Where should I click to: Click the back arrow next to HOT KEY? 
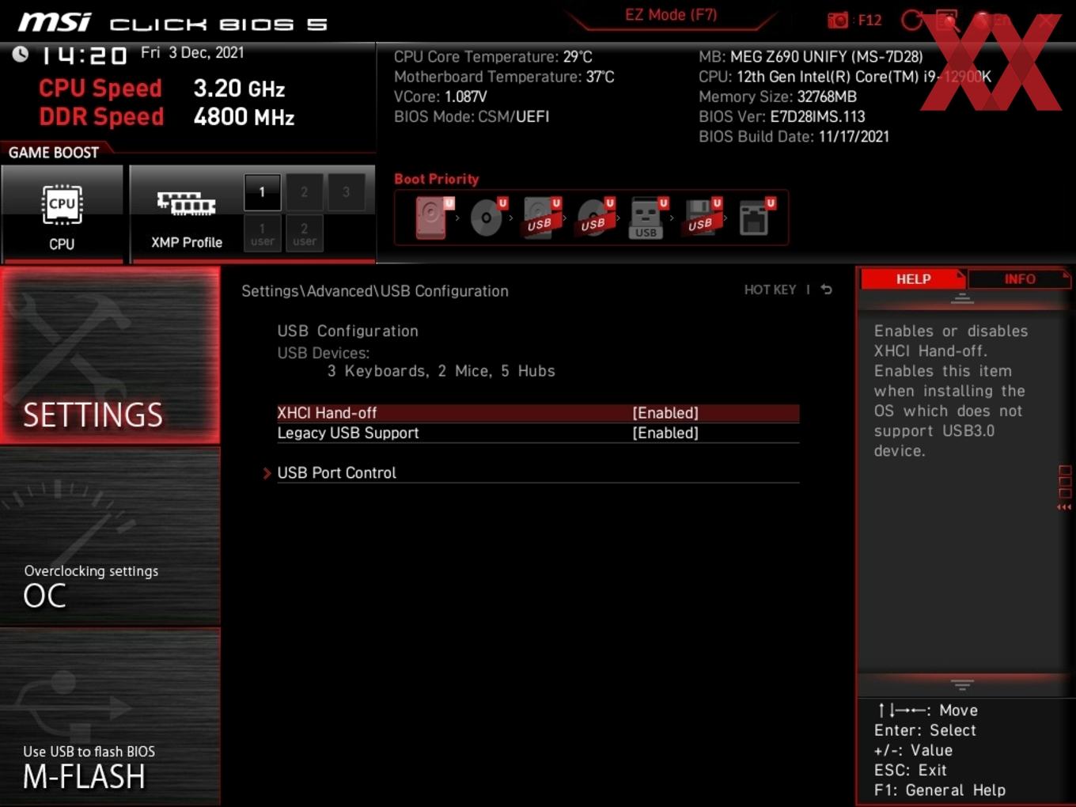(826, 290)
